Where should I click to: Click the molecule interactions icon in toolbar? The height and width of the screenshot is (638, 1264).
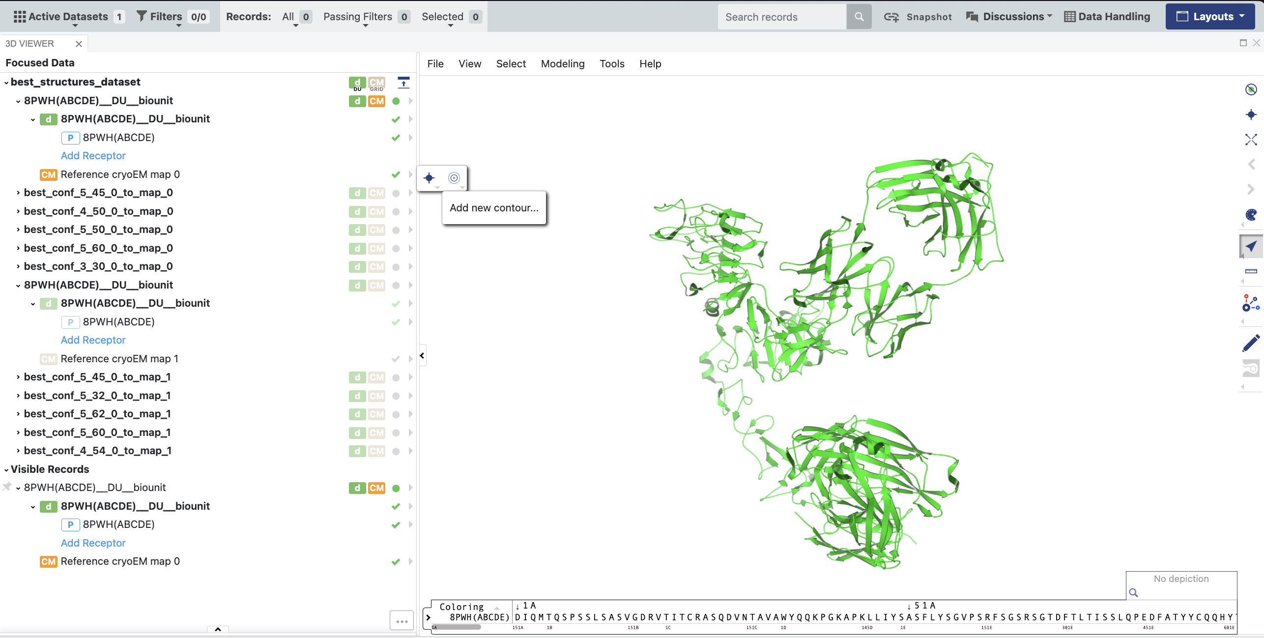1251,303
